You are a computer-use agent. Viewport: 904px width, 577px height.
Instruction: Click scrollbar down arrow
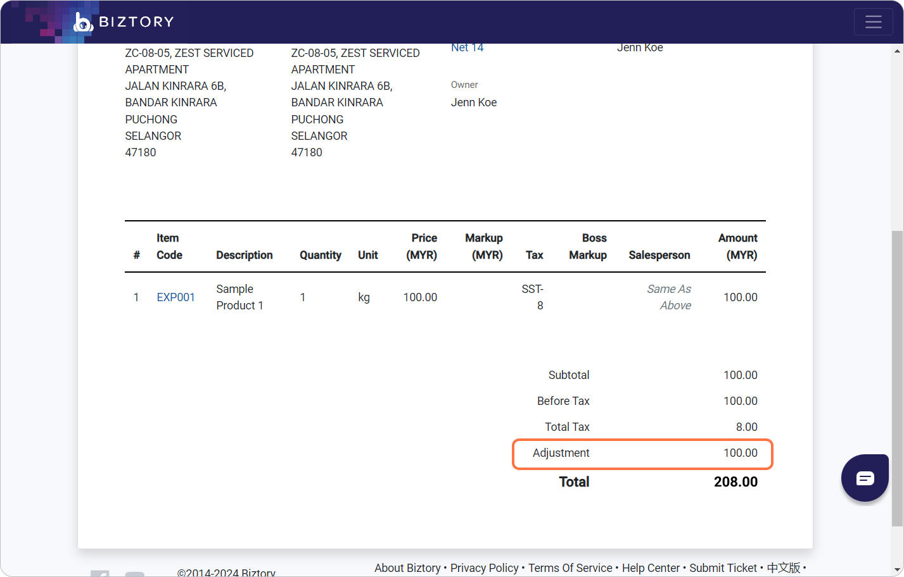point(897,570)
